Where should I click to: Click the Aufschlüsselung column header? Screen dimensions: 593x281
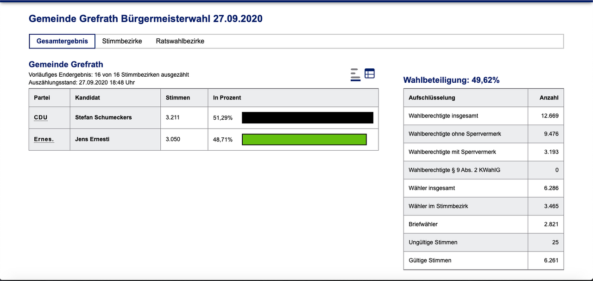coord(432,98)
